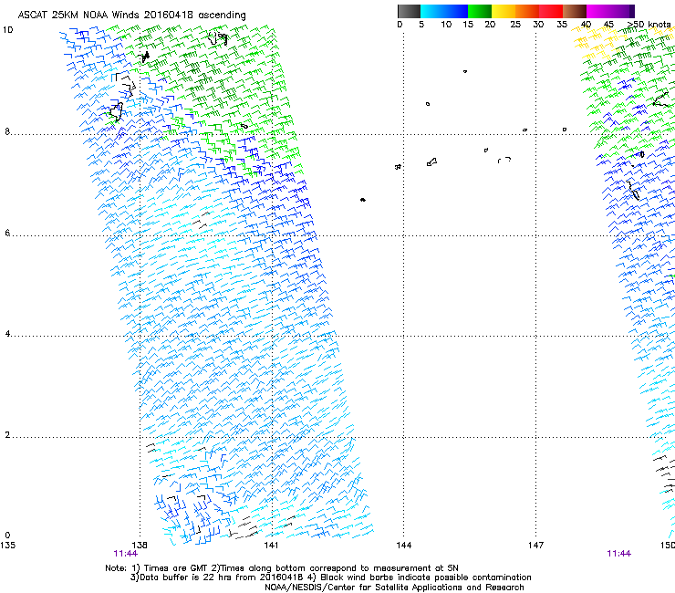
Task: Pick the orange 25–30 knots legend color
Action: click(527, 11)
